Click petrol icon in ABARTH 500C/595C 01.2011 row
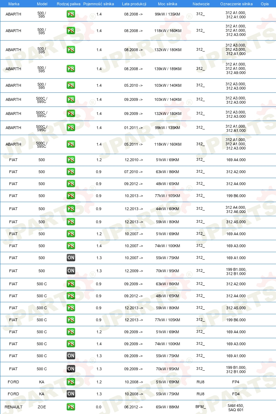Viewport: 276px width, 414px height. (71, 128)
